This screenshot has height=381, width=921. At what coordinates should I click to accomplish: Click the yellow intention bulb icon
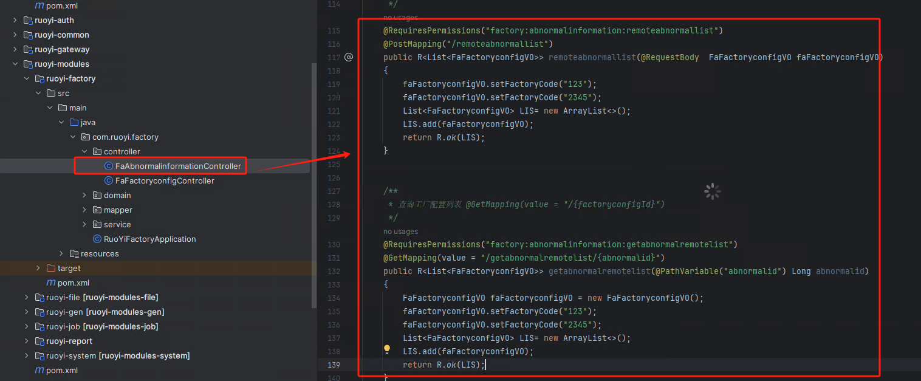[x=387, y=349]
